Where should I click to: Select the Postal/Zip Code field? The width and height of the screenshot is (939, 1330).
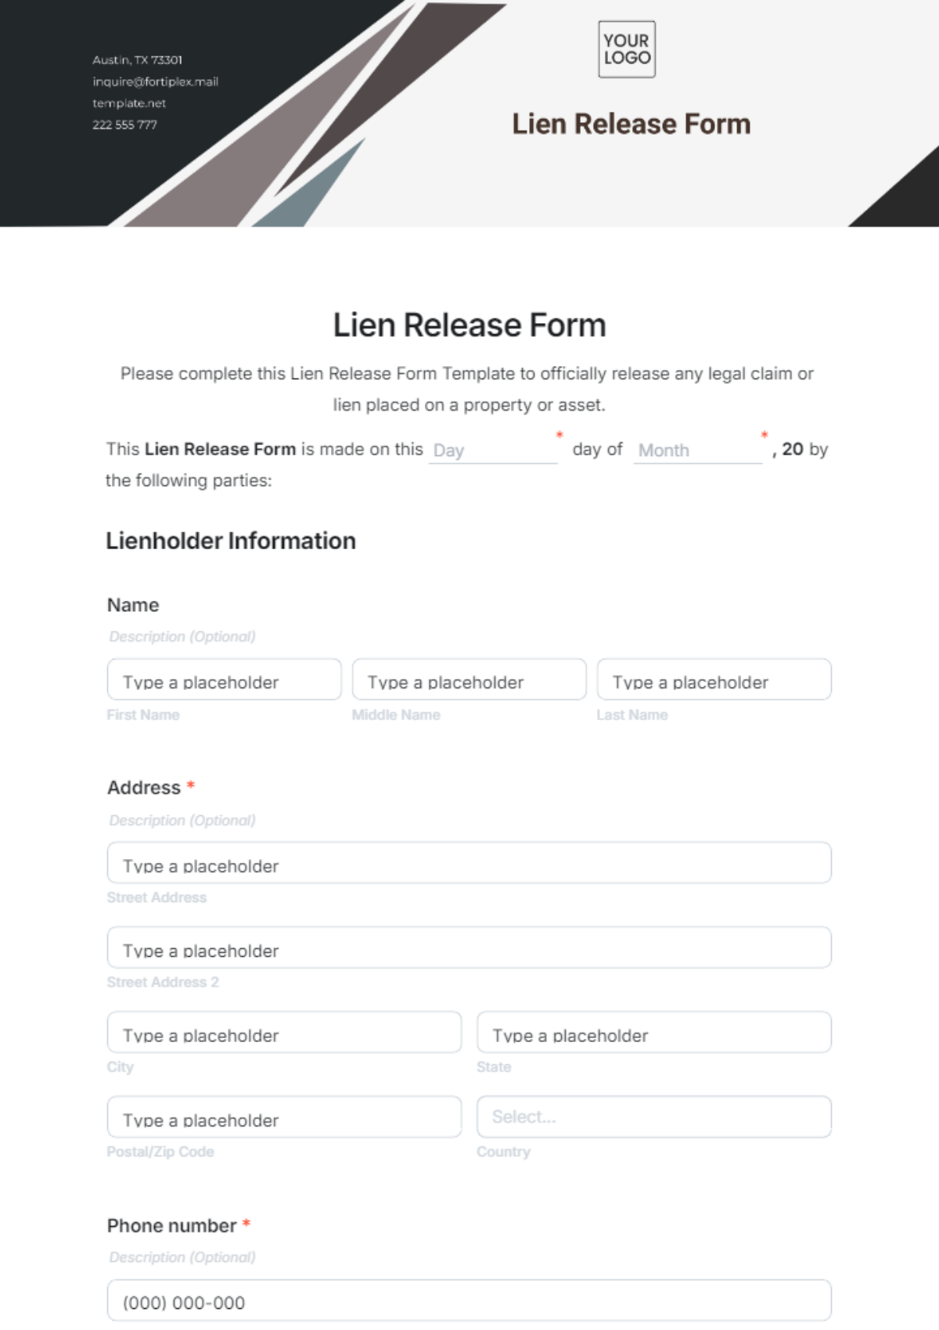pyautogui.click(x=284, y=1116)
